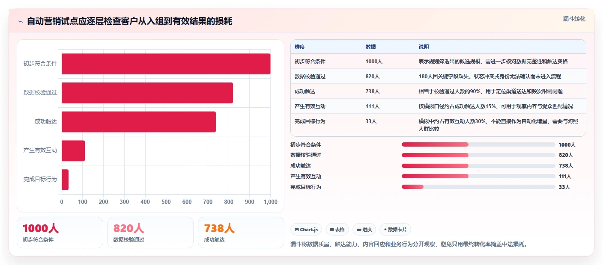Open the 738人 成功触达 data card
This screenshot has height=265, width=603.
pyautogui.click(x=241, y=233)
